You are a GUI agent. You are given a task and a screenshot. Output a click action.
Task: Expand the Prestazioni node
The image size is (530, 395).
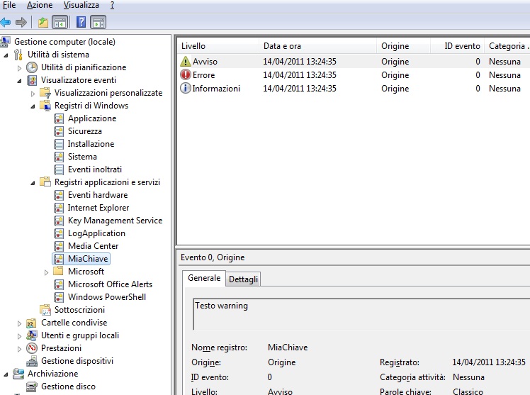point(19,349)
